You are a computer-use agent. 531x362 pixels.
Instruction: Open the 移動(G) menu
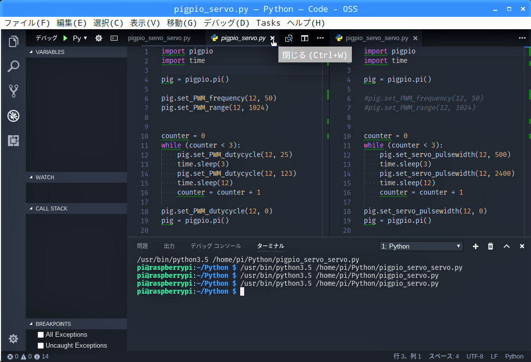coord(182,23)
